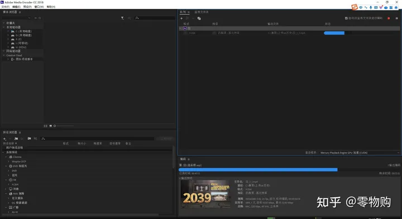Add source with the queue plus icon
Screen dimensions: 402x219
[181, 18]
